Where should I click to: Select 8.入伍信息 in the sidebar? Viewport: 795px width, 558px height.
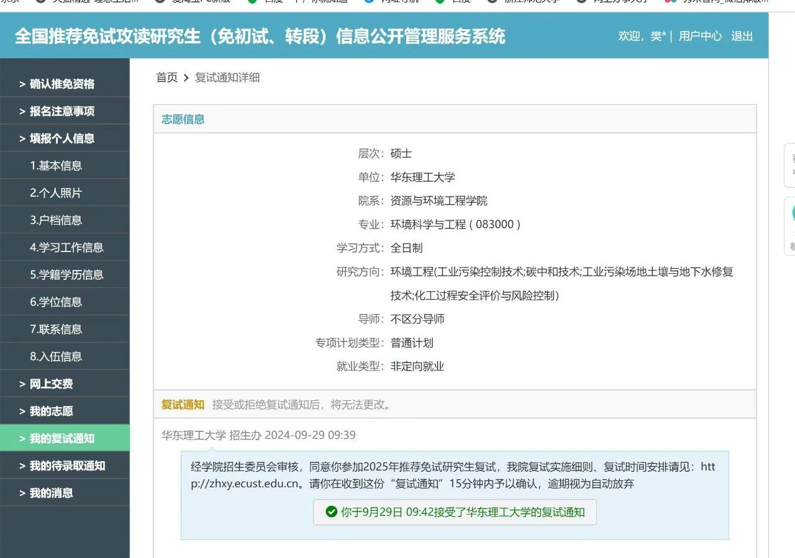(65, 357)
